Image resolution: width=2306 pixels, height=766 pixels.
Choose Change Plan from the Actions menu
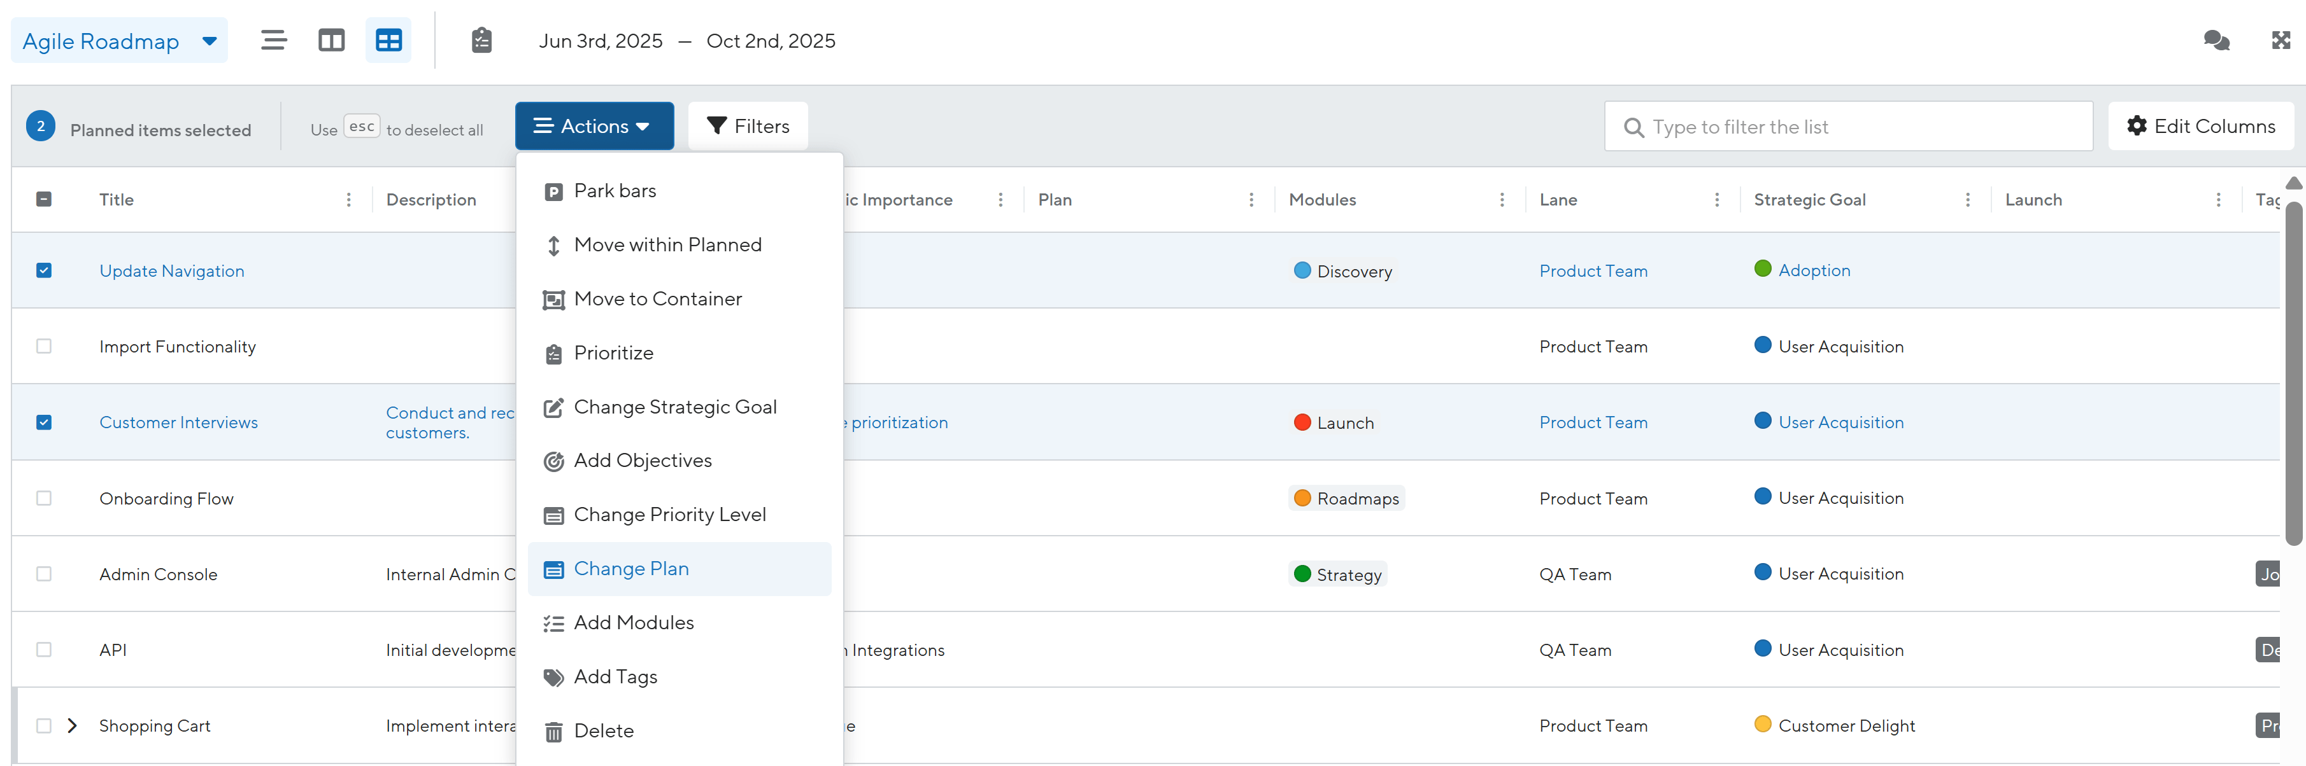tap(631, 569)
